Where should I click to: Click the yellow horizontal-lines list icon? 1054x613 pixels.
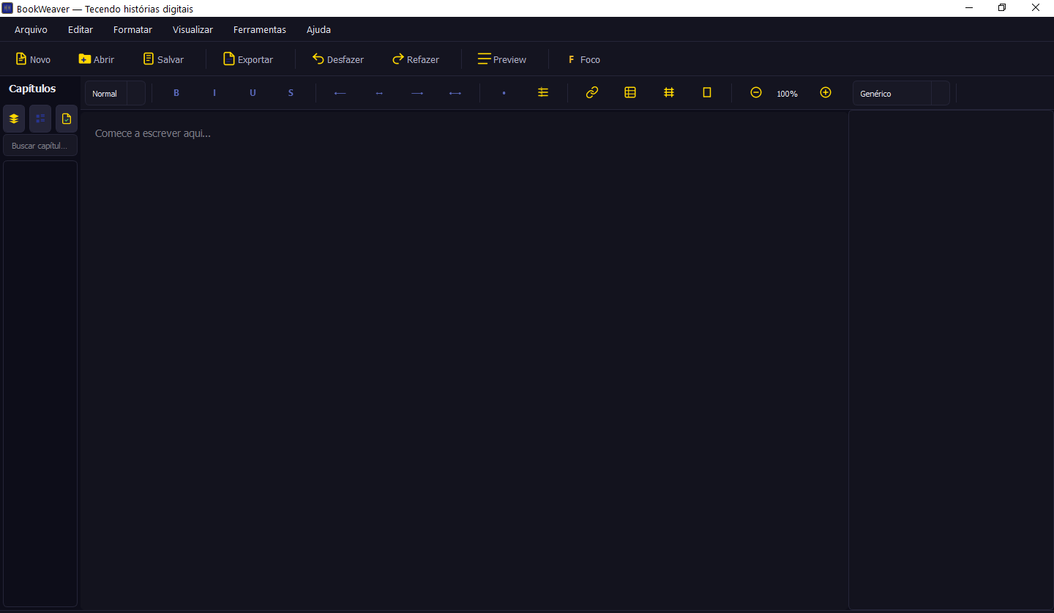[543, 92]
